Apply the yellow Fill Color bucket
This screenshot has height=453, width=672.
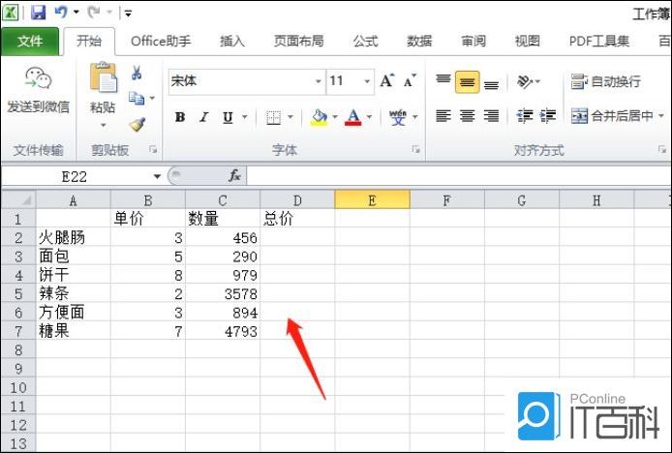(x=319, y=117)
